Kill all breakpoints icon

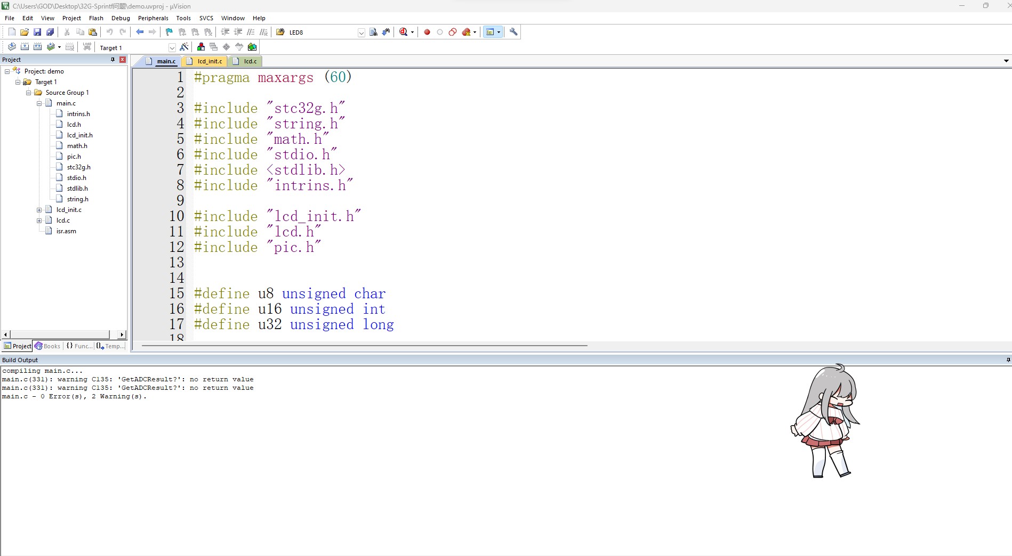tap(466, 32)
